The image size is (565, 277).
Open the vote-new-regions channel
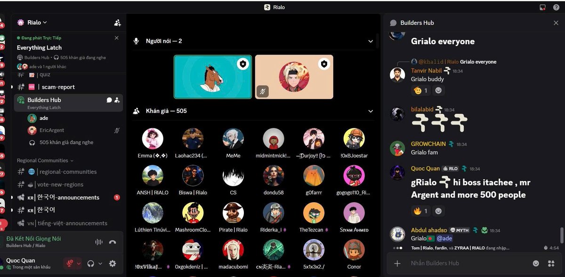69,185
